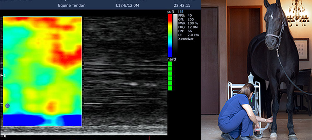Click the 'soft' scale label

171,12
